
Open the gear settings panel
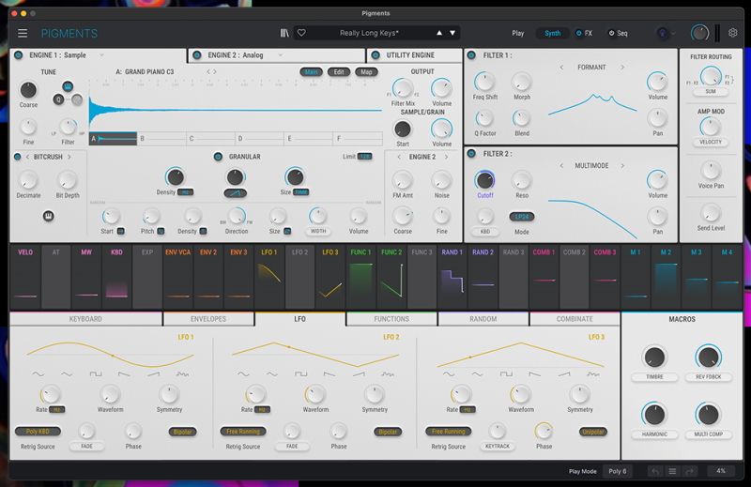[x=733, y=33]
